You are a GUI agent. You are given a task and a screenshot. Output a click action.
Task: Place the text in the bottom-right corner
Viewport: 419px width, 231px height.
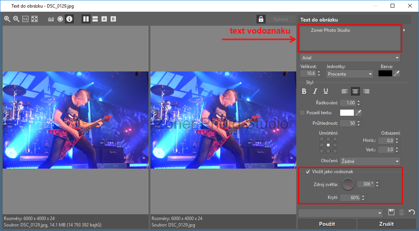335,151
